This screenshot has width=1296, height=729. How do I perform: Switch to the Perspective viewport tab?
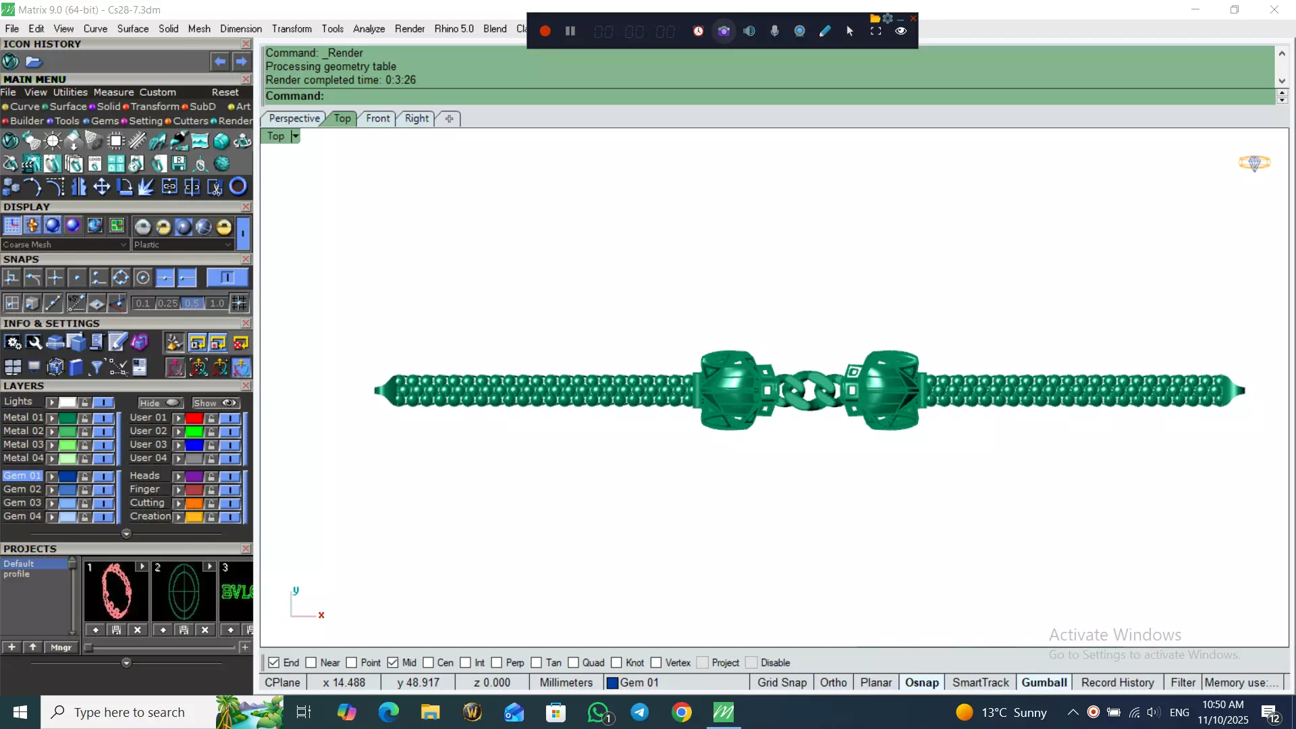pyautogui.click(x=294, y=119)
